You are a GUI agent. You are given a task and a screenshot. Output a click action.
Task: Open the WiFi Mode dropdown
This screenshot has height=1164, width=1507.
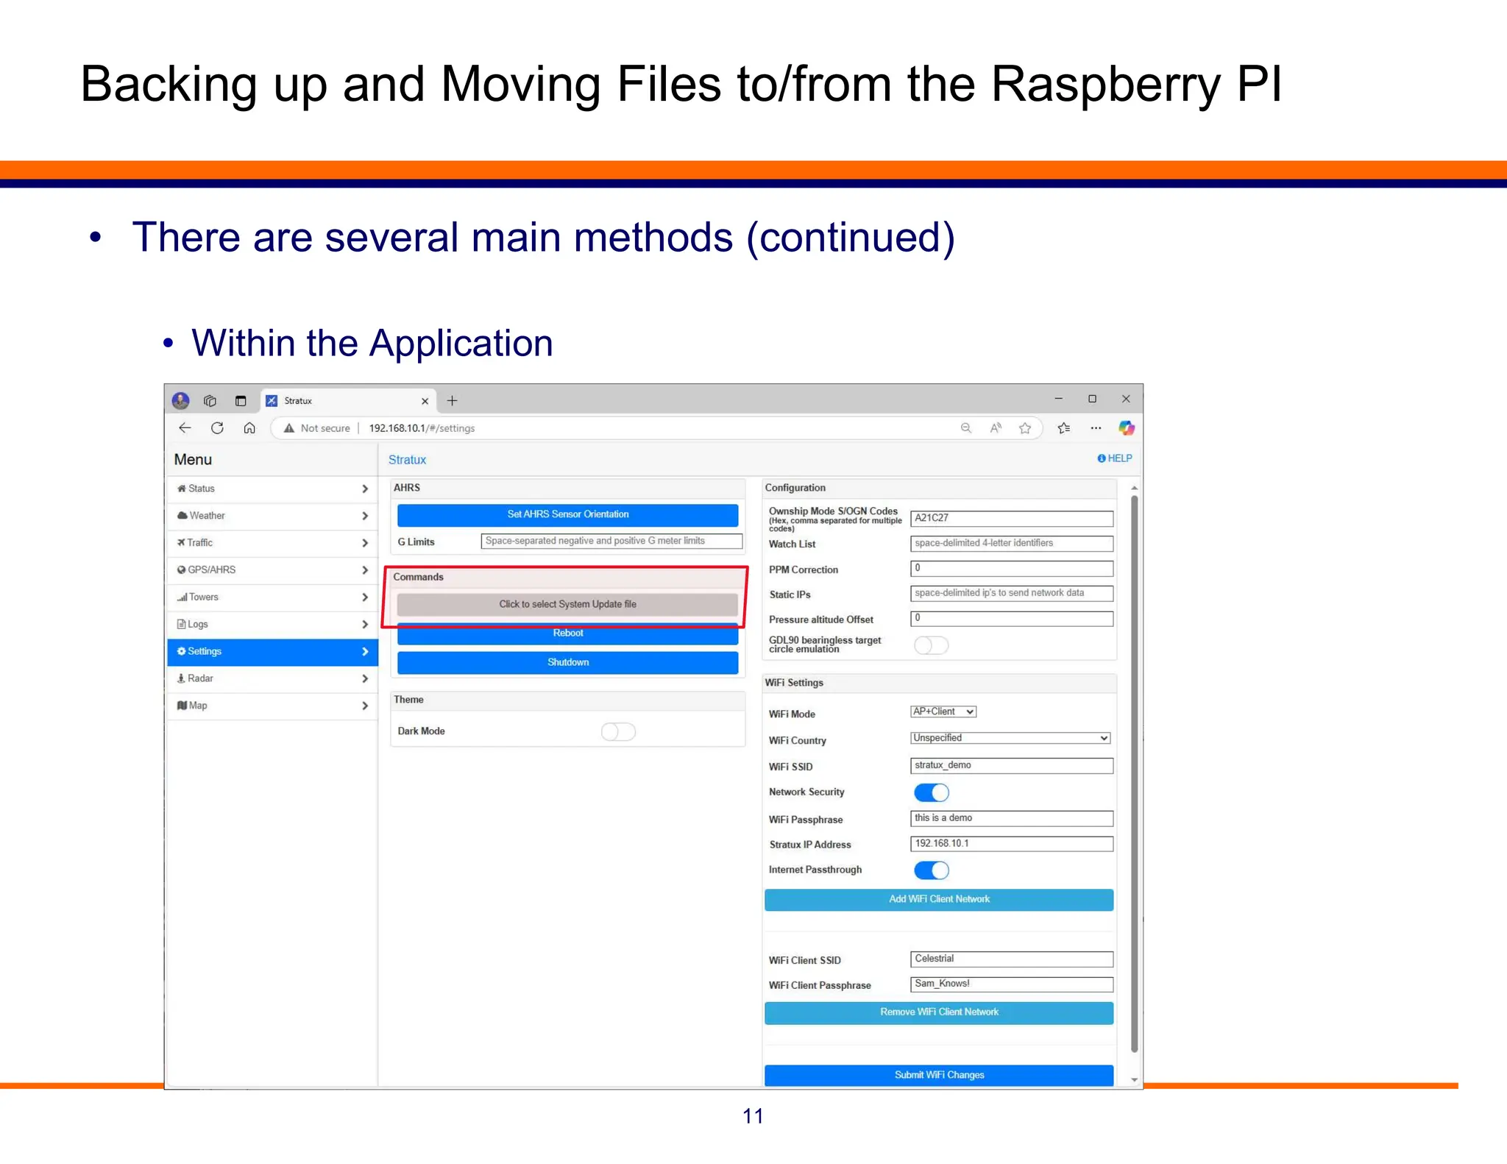[x=943, y=711]
